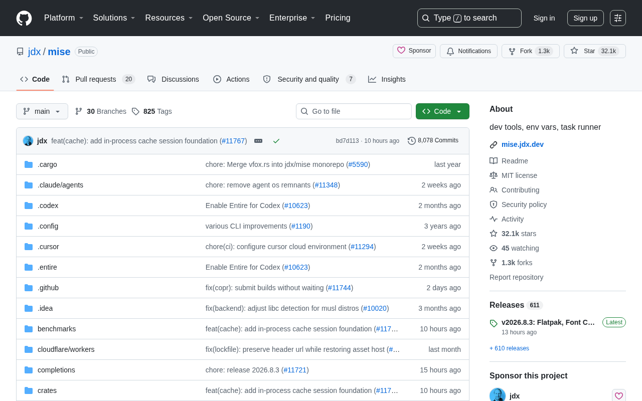Open the mise.jdx.dev website link
642x401 pixels.
[x=523, y=144]
